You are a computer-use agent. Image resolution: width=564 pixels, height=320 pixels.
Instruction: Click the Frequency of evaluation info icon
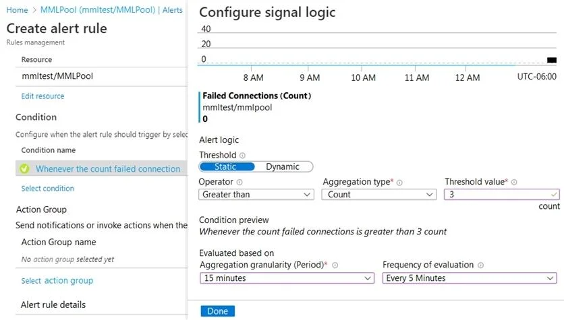480,265
